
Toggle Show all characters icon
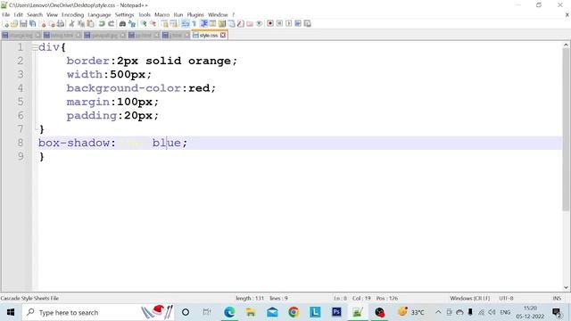coord(194,24)
